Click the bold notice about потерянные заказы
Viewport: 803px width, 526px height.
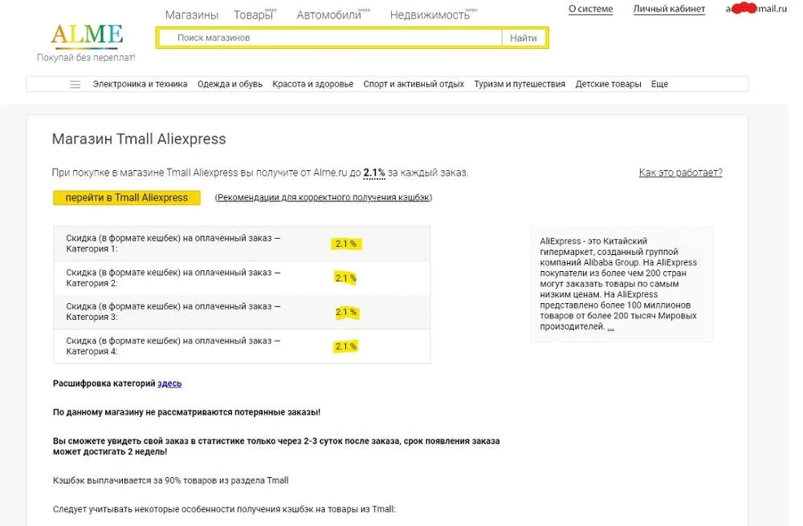pos(186,412)
